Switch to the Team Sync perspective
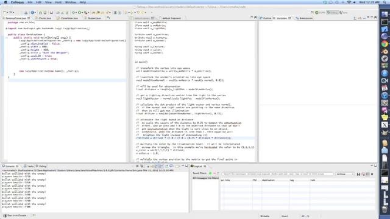 click(x=343, y=12)
